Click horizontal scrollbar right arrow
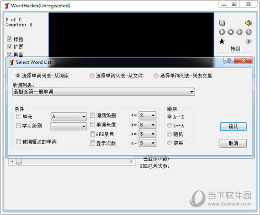The height and width of the screenshot is (215, 260). (x=131, y=162)
